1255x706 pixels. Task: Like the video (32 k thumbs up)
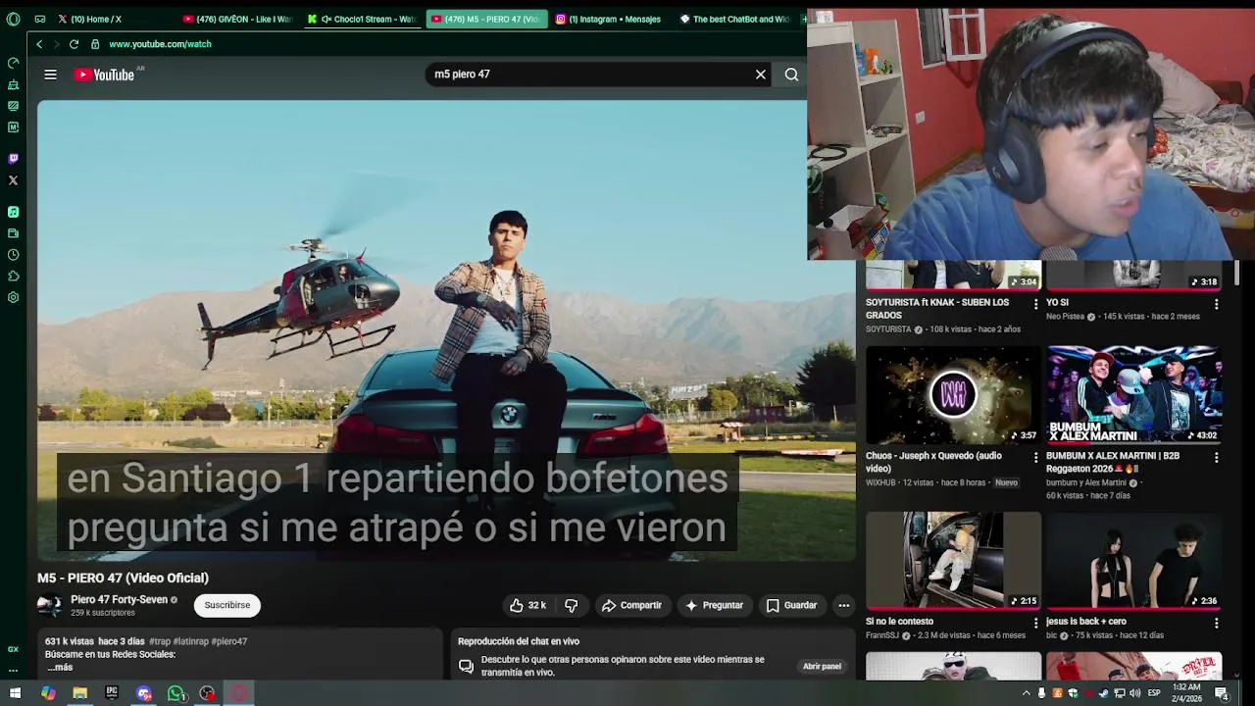point(527,606)
